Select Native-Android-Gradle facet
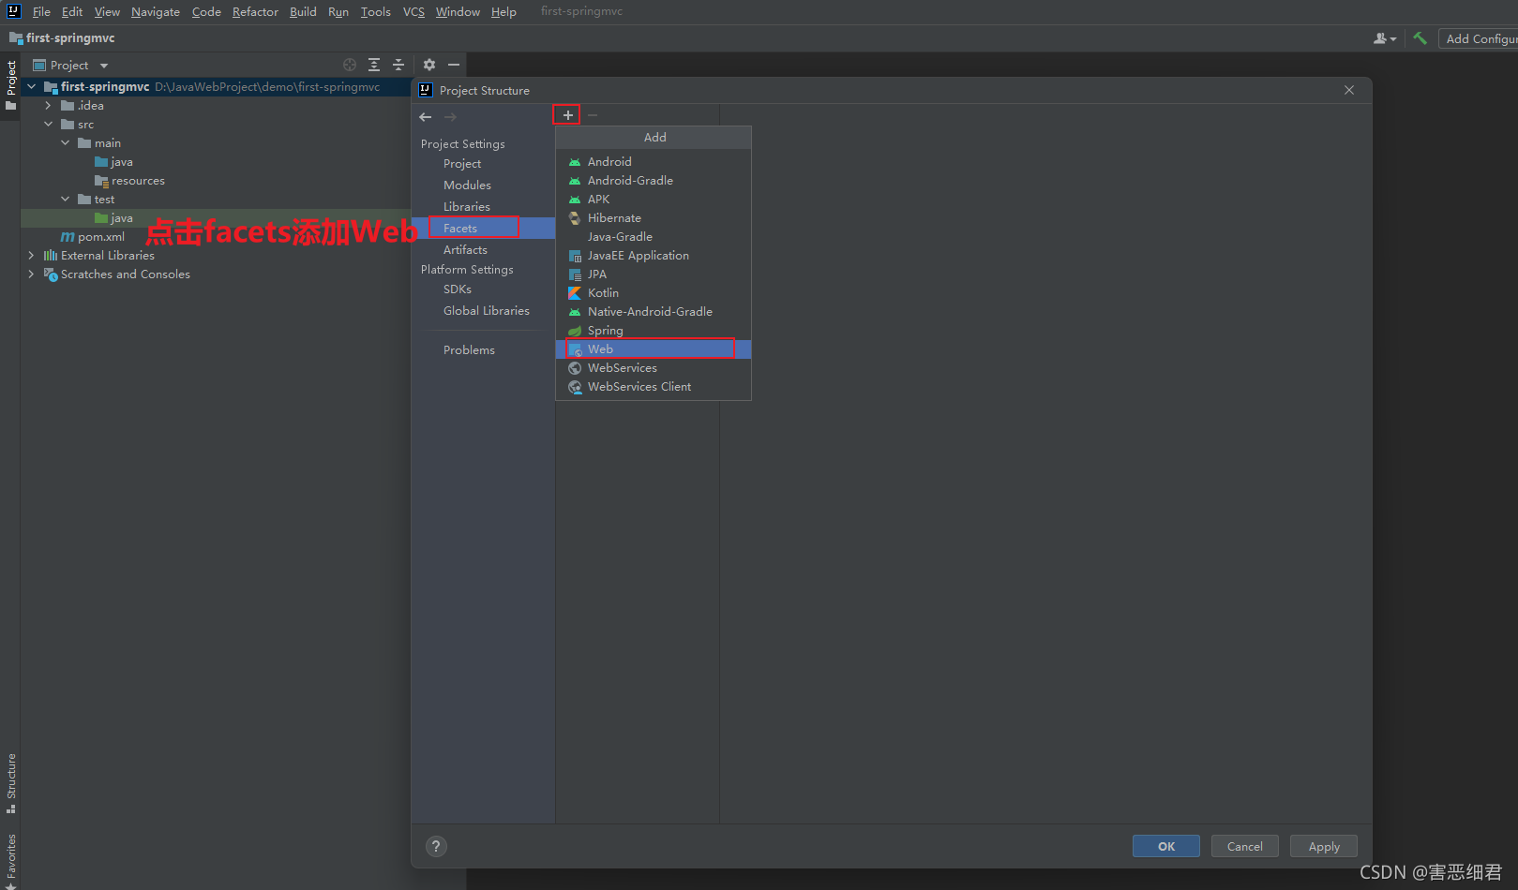 tap(654, 312)
